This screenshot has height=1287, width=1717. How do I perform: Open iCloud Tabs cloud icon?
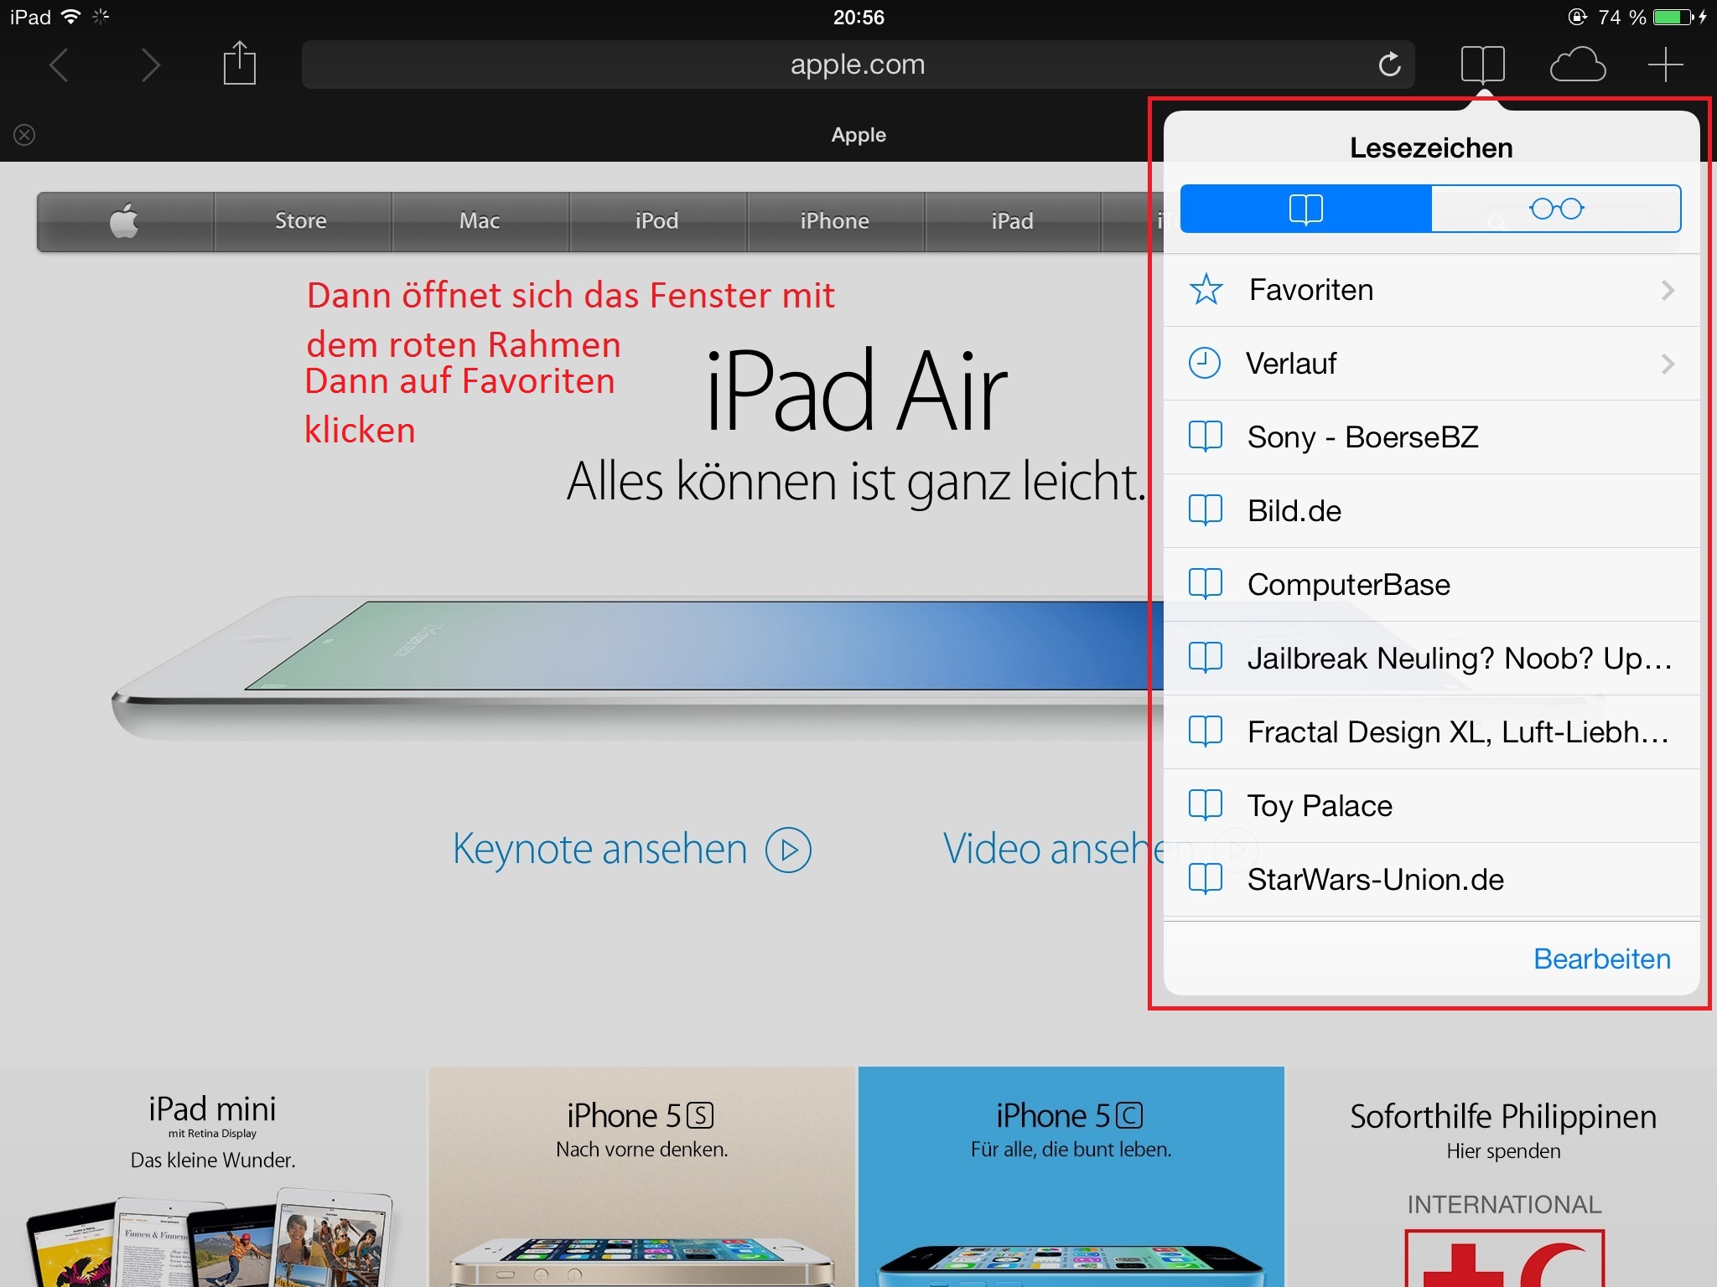(1577, 65)
